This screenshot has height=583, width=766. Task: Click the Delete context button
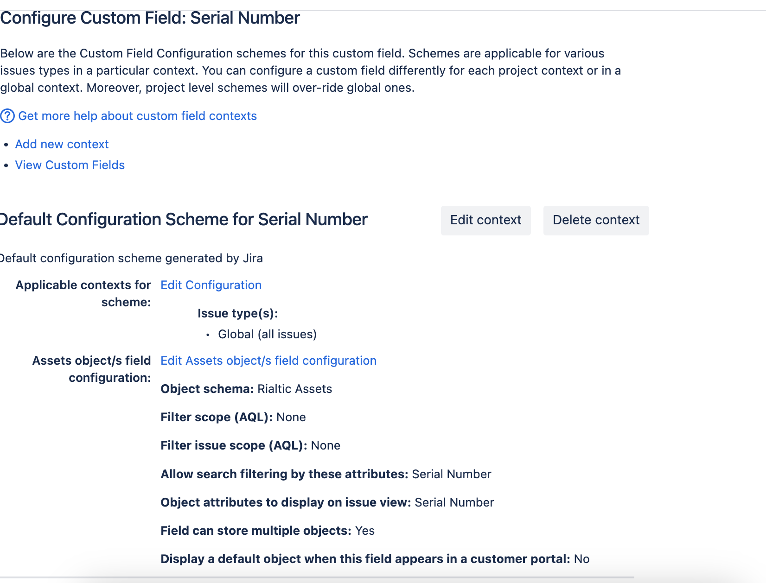pos(596,220)
